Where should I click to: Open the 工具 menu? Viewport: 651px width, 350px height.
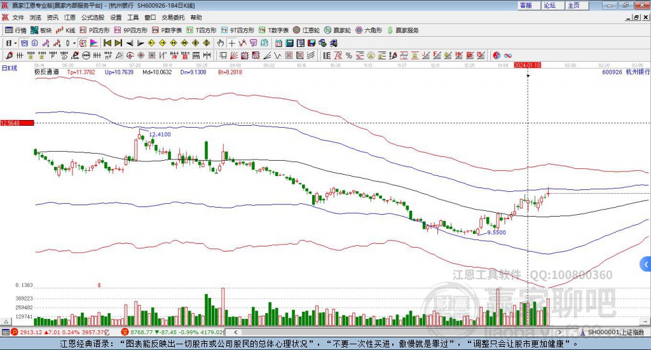133,17
